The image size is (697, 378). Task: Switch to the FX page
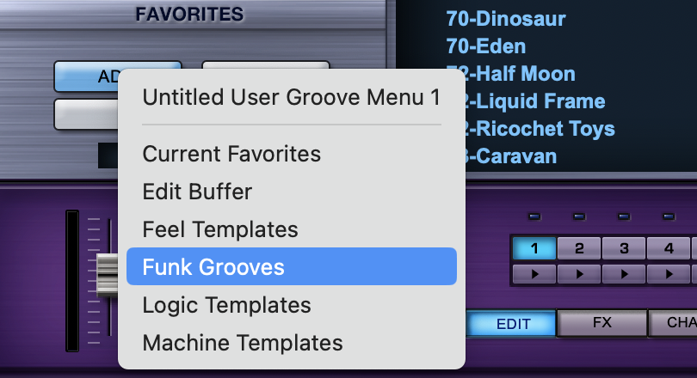click(x=601, y=323)
